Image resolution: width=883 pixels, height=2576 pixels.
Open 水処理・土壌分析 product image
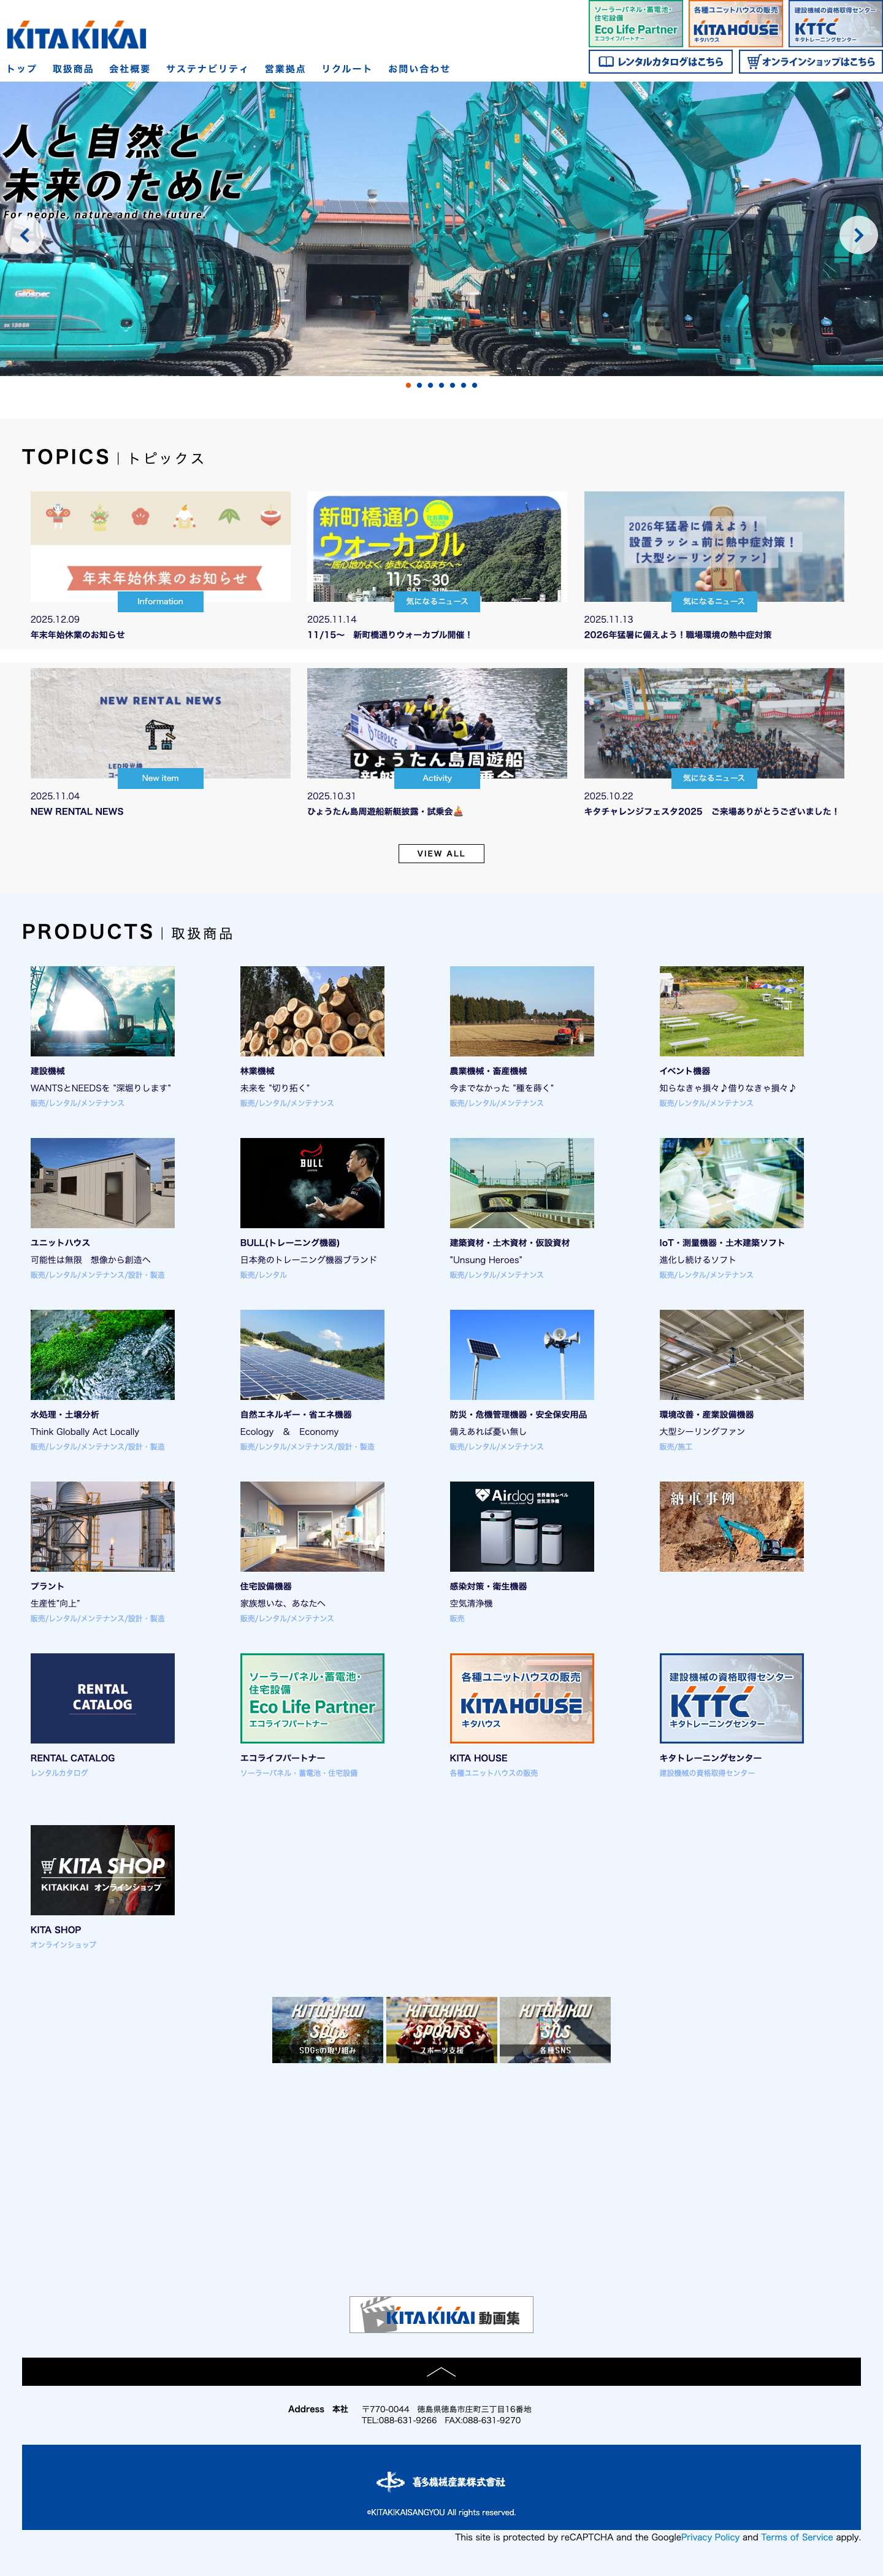tap(102, 1355)
